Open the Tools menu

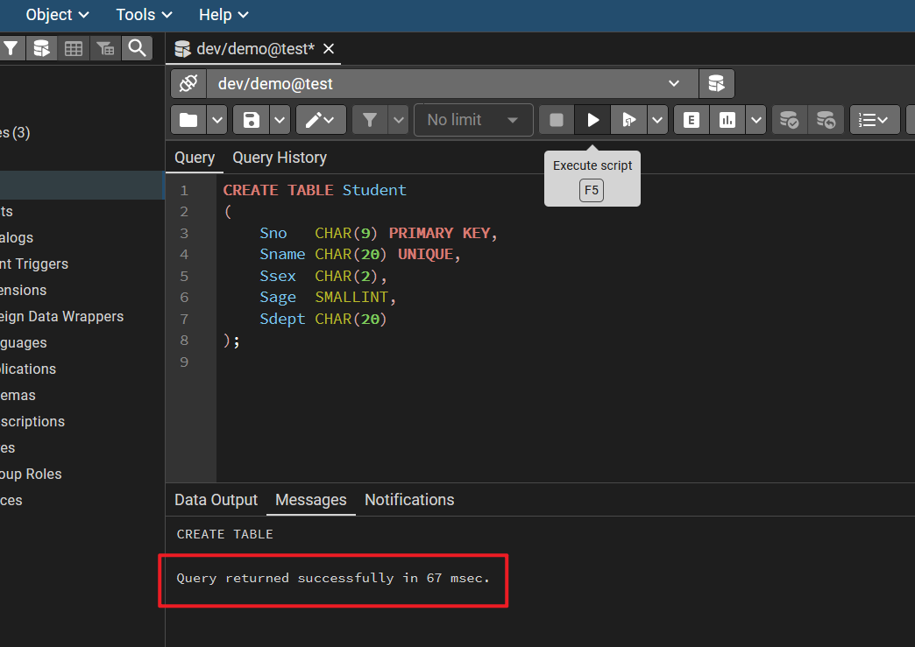pos(144,15)
